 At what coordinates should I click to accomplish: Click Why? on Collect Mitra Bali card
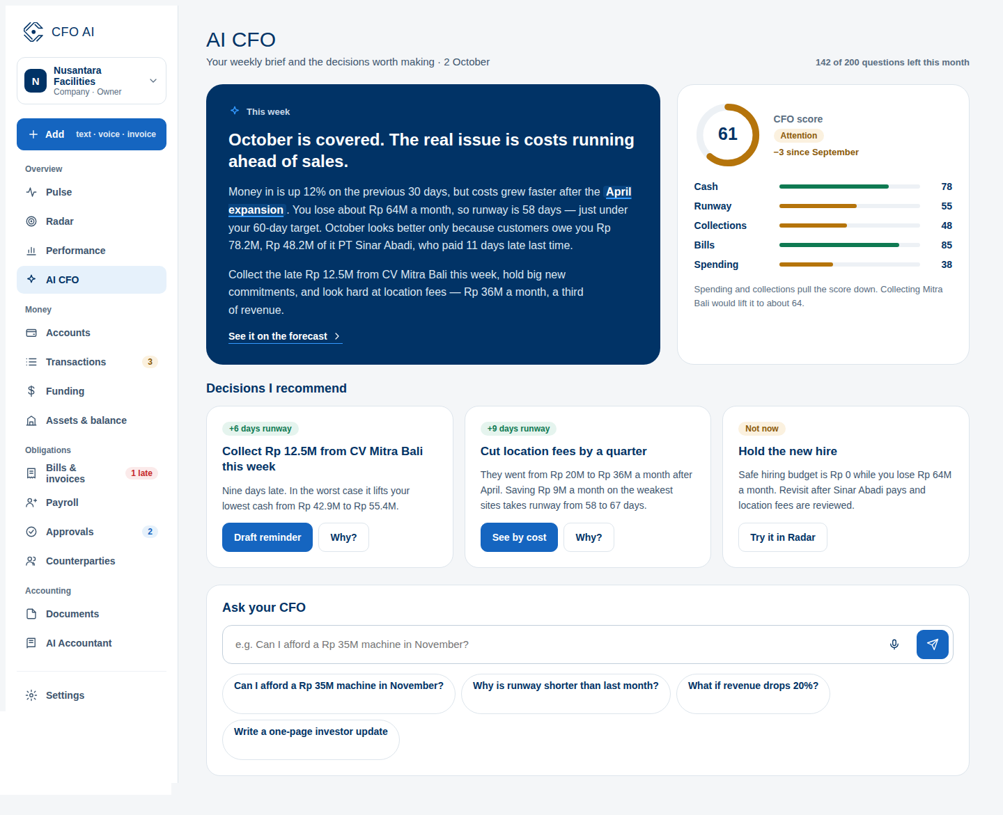[x=343, y=537]
